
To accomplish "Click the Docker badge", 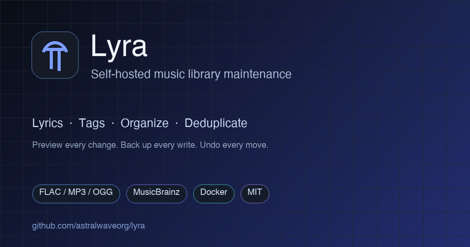I will pyautogui.click(x=214, y=194).
